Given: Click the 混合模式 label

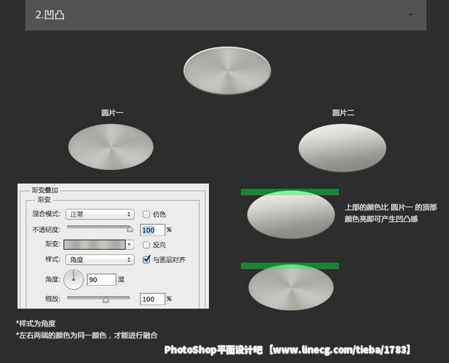Looking at the screenshot, I should point(47,214).
